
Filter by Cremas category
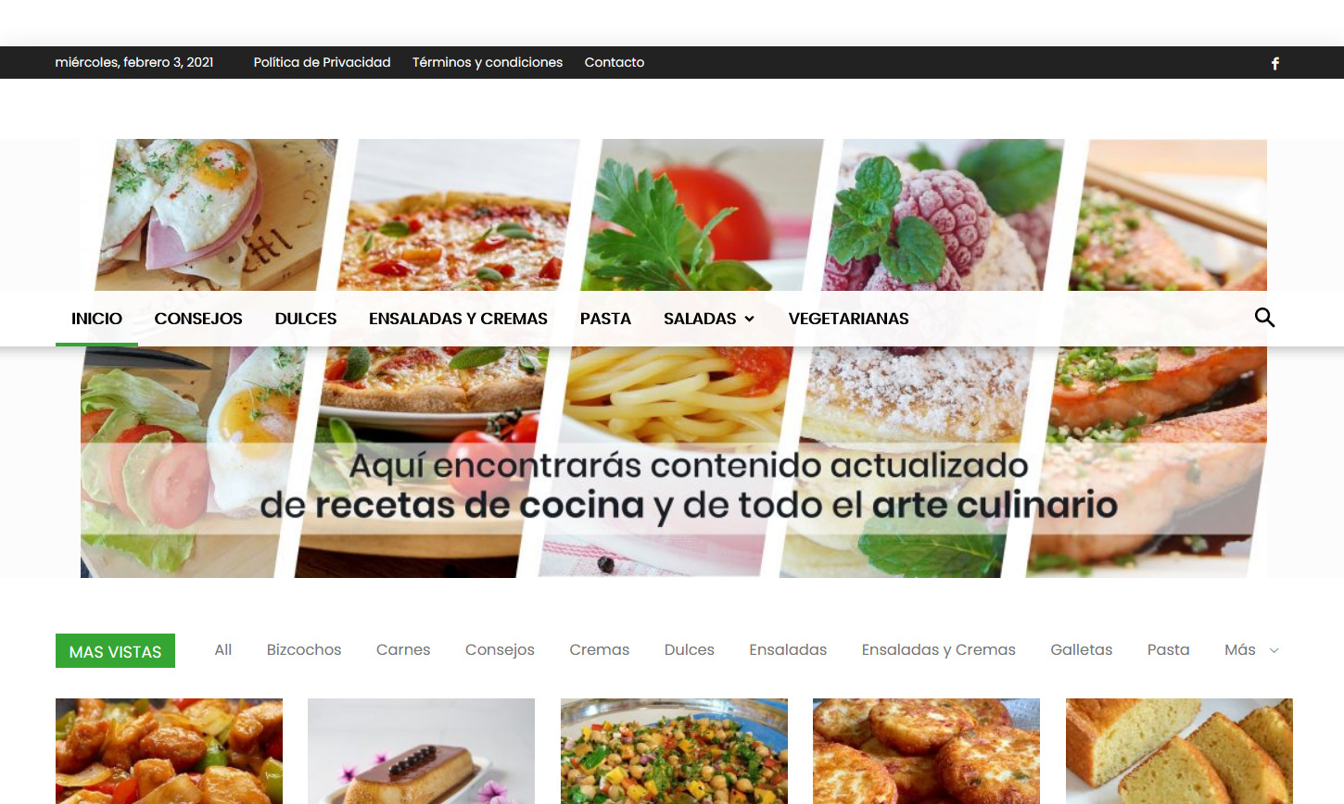tap(599, 650)
